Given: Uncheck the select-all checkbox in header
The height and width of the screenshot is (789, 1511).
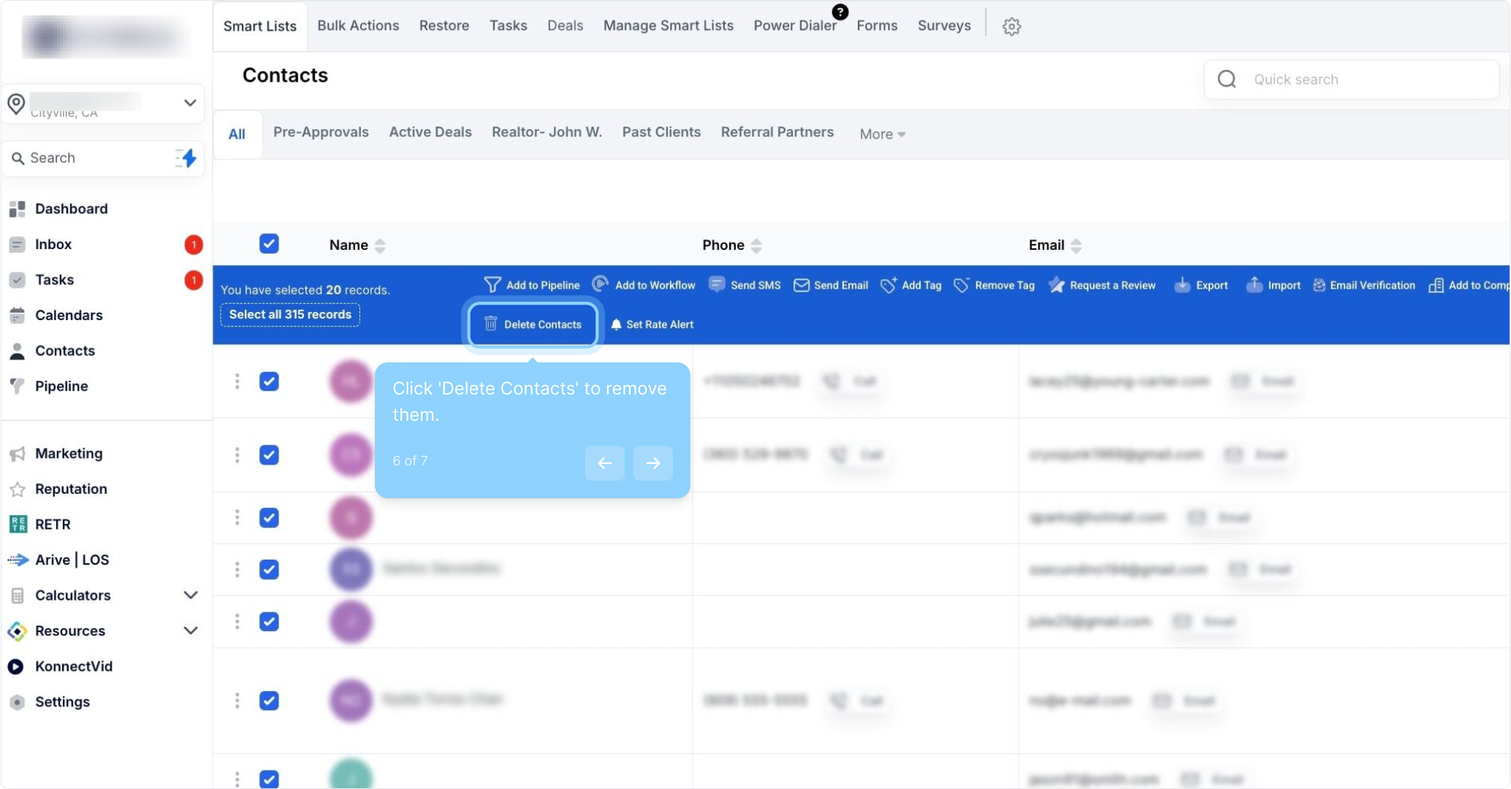Looking at the screenshot, I should [x=269, y=244].
